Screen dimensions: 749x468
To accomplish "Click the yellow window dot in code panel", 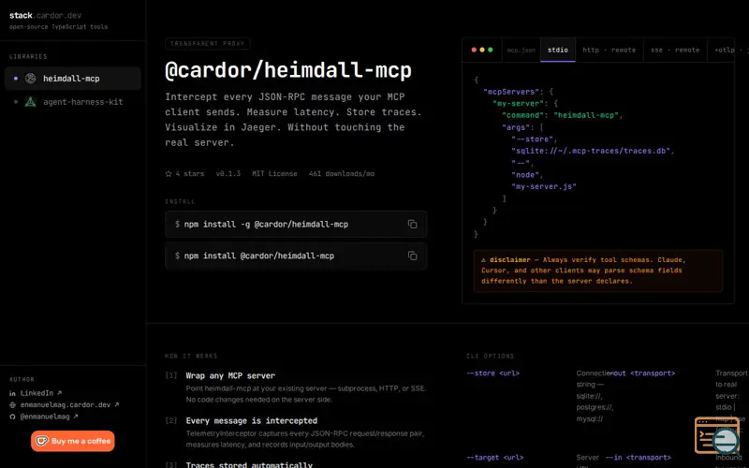I will coord(482,50).
